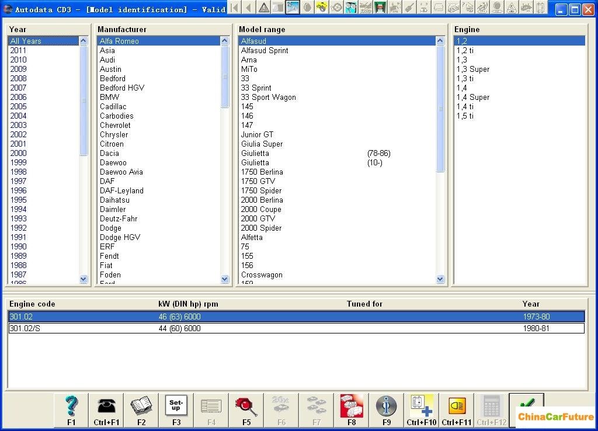Open the F9 information icon
This screenshot has width=598, height=431.
(x=387, y=410)
